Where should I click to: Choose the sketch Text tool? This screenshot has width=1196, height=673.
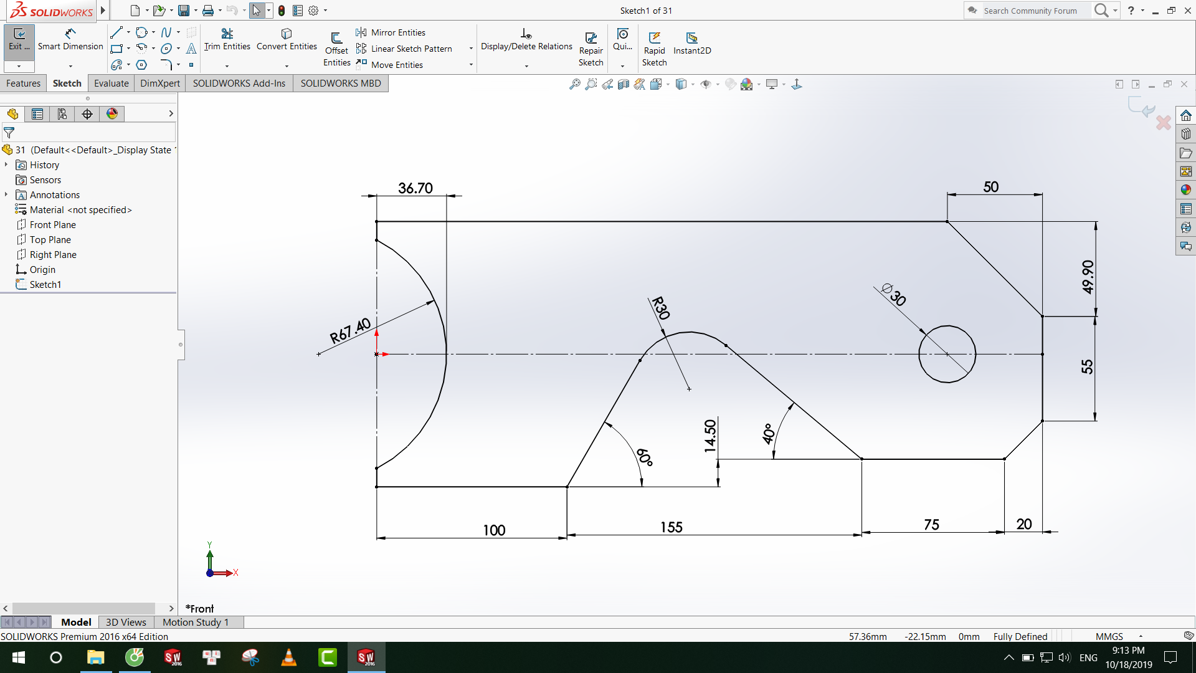coord(191,49)
